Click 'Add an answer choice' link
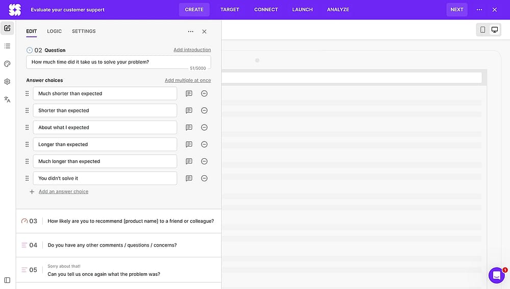 pos(63,191)
